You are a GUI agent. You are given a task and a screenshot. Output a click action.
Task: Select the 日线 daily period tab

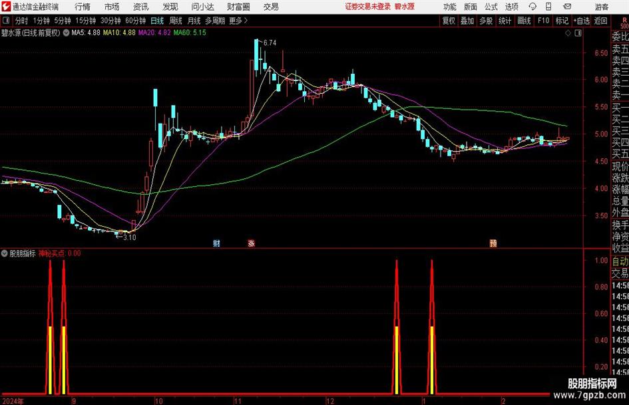point(157,21)
